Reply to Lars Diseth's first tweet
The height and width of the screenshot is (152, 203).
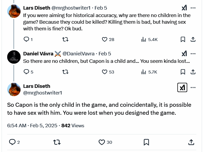[26, 39]
